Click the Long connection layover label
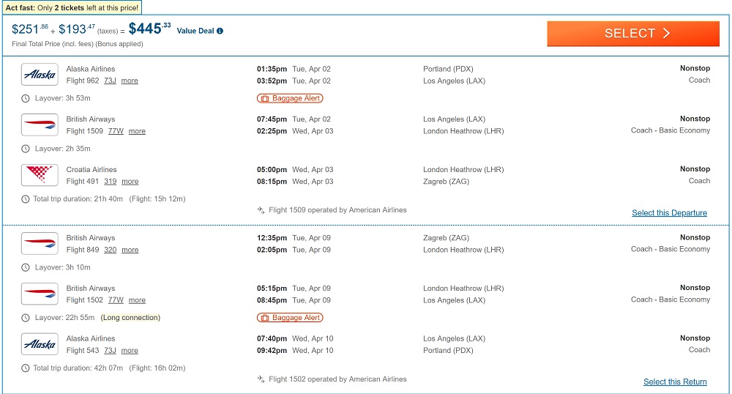The width and height of the screenshot is (732, 394). click(130, 318)
